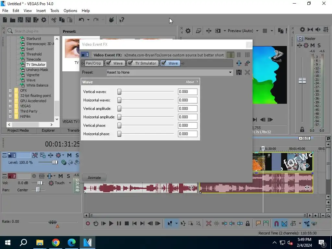Toggle preview on external monitor icon
This screenshot has width=332, height=249.
198,31
